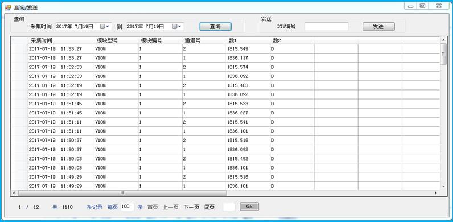Click the Go button

point(249,207)
